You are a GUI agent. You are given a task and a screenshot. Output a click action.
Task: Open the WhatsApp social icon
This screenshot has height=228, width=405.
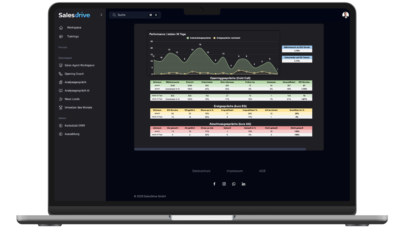click(x=234, y=184)
